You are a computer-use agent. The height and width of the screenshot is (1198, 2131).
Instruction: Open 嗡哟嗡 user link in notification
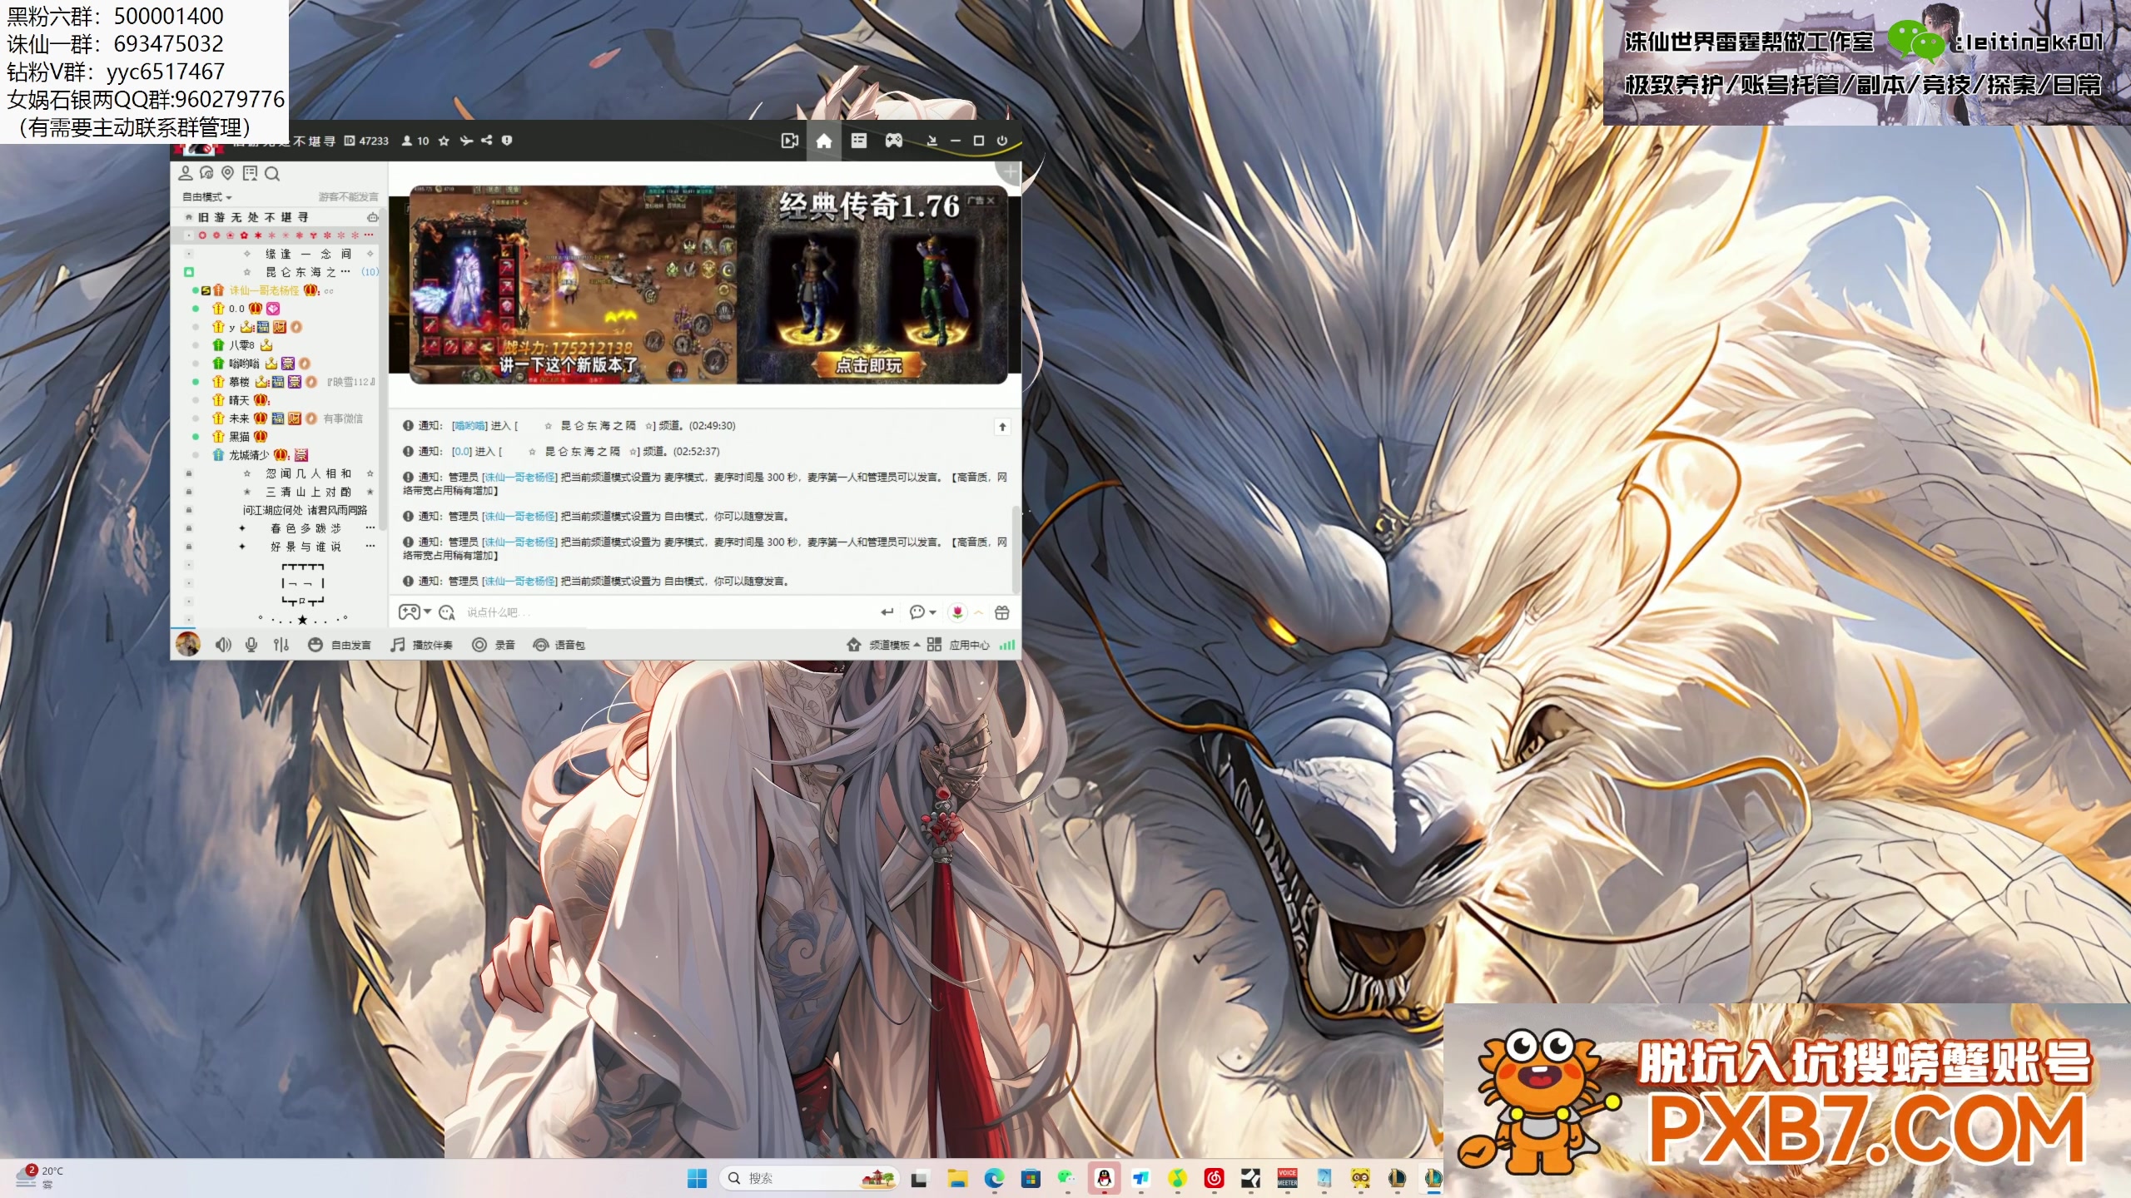[x=469, y=426]
